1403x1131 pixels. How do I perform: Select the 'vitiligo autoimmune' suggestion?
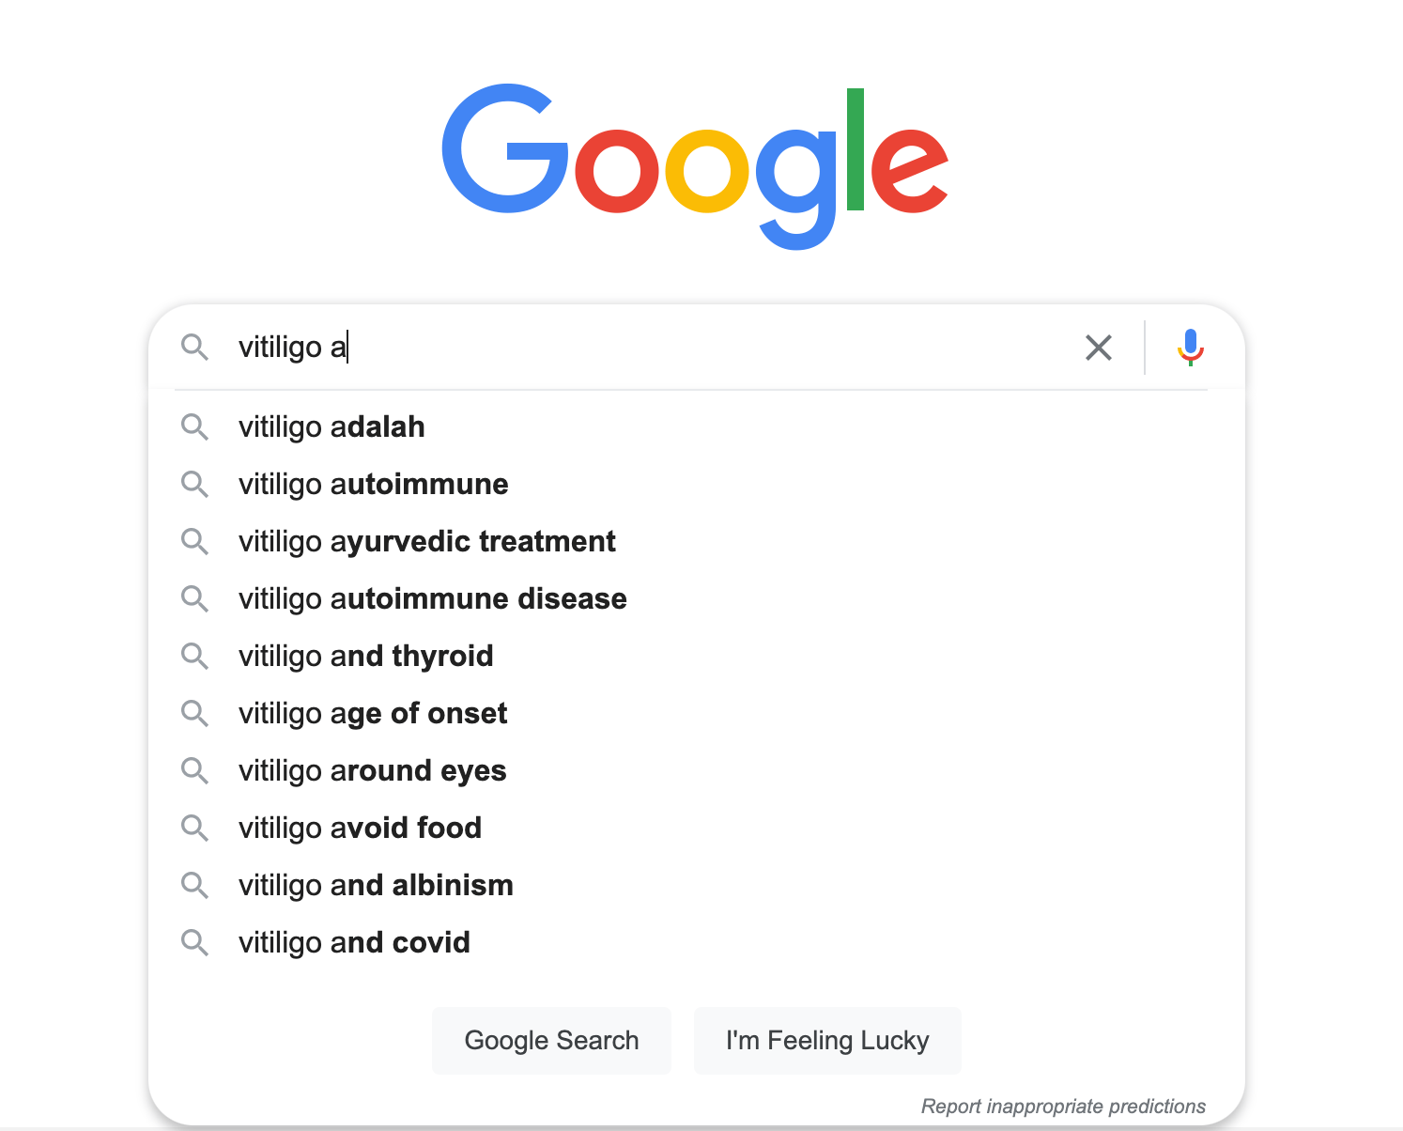[x=373, y=485]
